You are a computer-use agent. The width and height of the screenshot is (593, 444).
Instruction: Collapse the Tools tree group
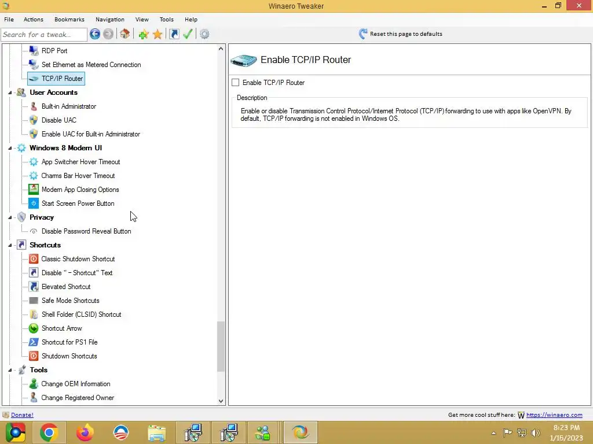coord(10,370)
